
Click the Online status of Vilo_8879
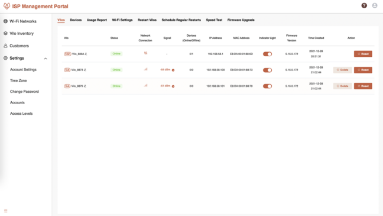[x=116, y=86]
